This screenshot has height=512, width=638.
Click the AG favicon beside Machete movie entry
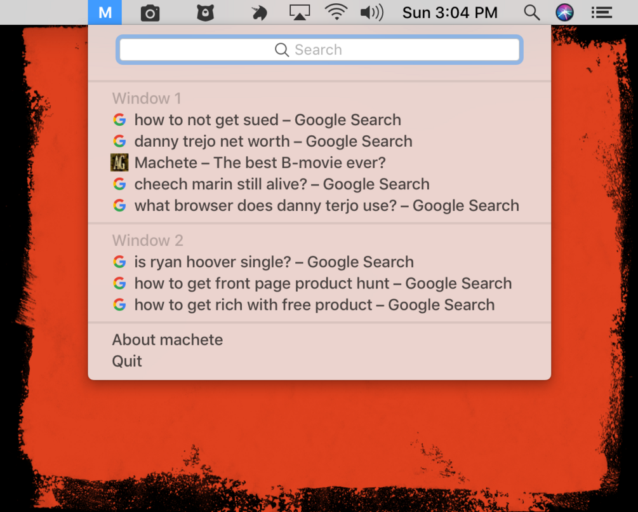coord(119,163)
